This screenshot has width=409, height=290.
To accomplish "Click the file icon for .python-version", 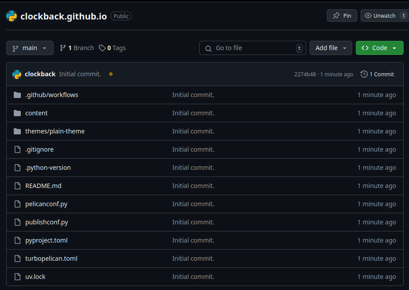I will tap(17, 168).
